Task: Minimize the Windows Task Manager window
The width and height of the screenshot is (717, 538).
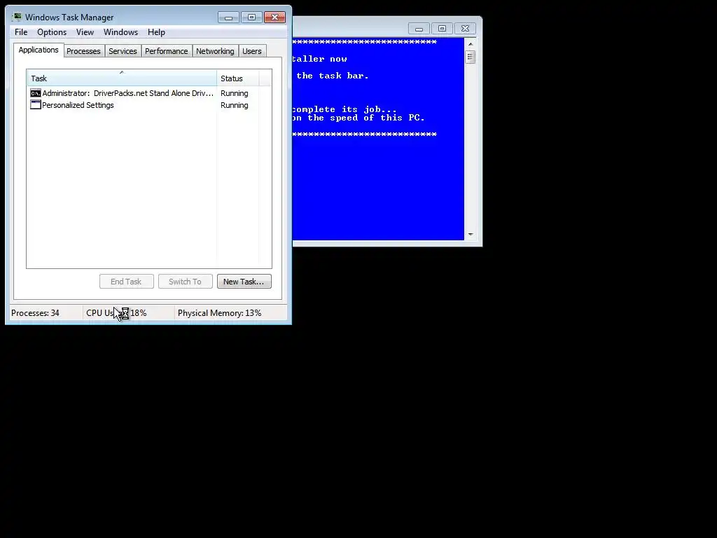Action: tap(228, 18)
